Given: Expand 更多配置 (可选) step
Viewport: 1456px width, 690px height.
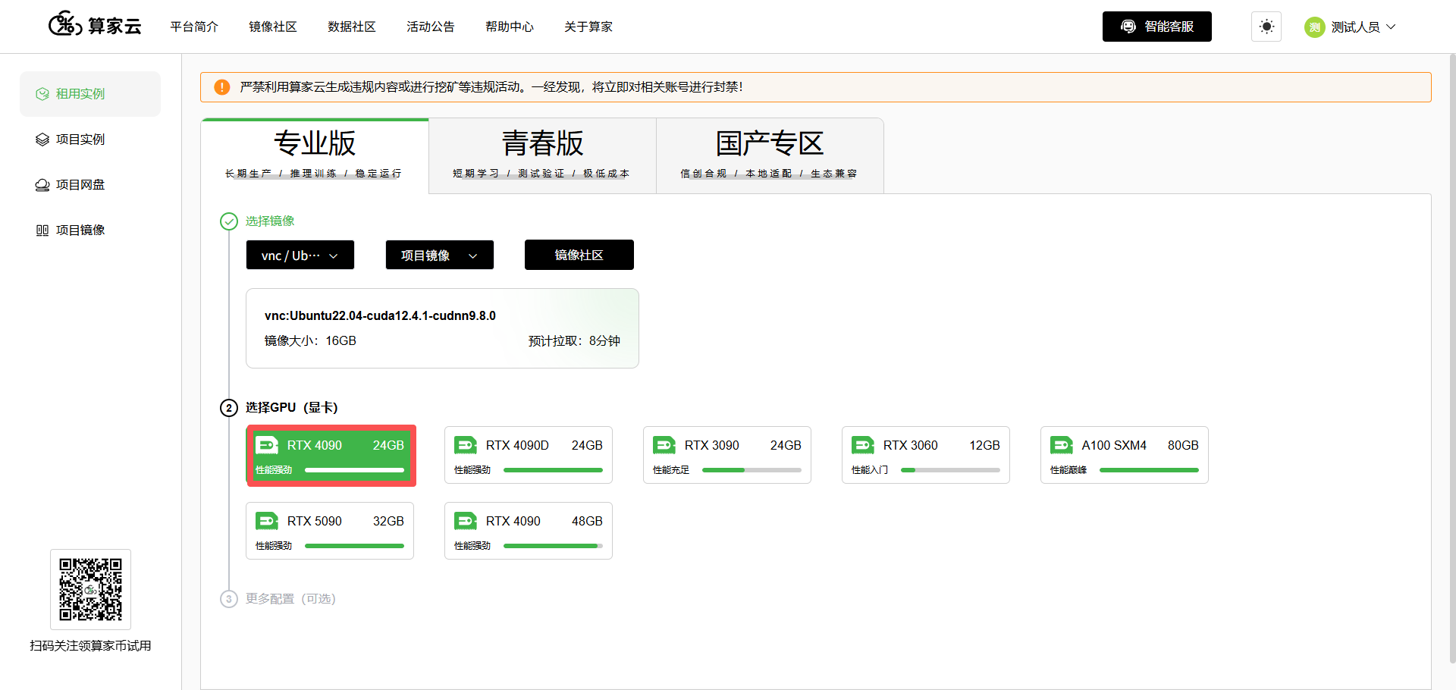Looking at the screenshot, I should coord(290,599).
